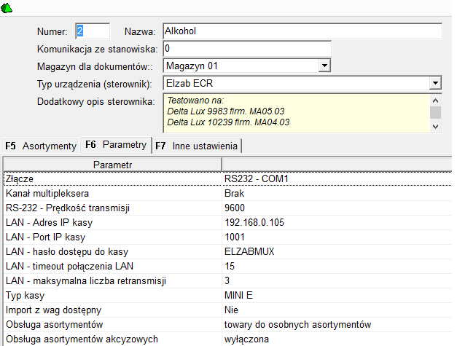Open the F7 Inne ustawienia tab
Viewport: 457px width, 346px height.
point(197,146)
